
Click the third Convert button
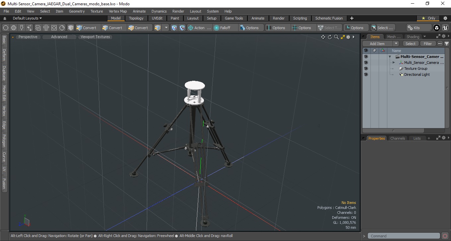139,28
